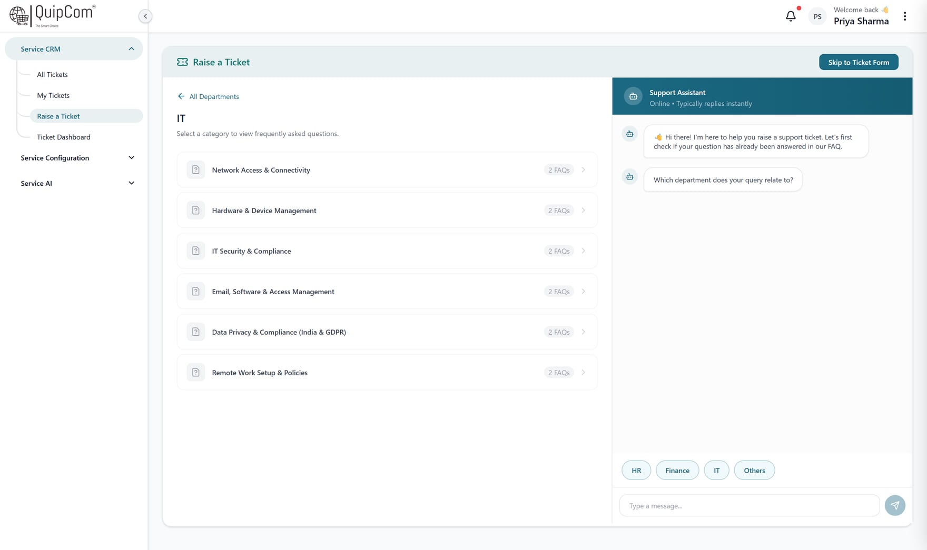This screenshot has height=550, width=927.
Task: Open IT Security & Compliance category
Action: (387, 251)
